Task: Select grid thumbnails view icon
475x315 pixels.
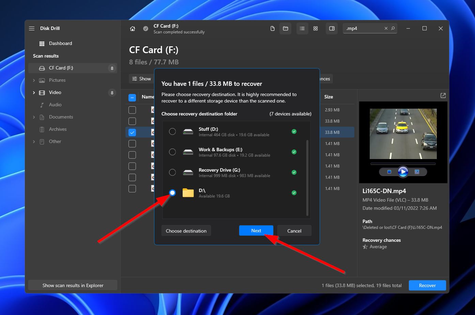Action: click(316, 29)
